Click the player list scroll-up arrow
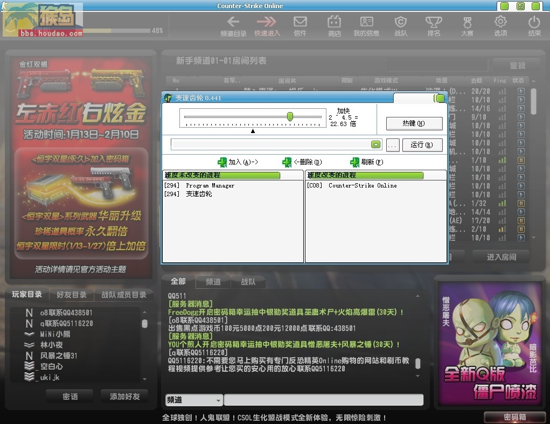Image resolution: width=550 pixels, height=424 pixels. point(144,312)
